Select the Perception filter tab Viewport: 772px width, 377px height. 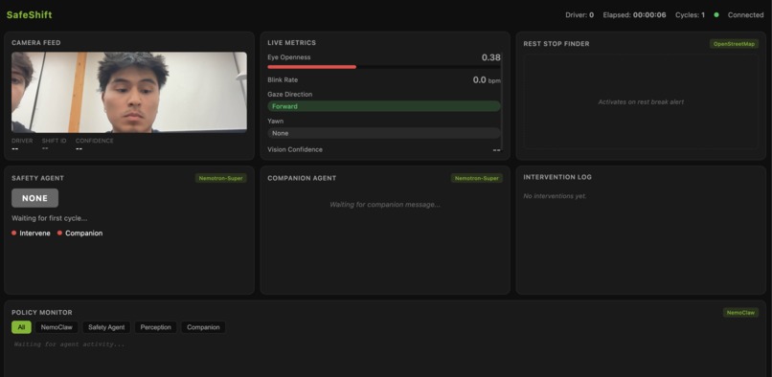pos(155,327)
